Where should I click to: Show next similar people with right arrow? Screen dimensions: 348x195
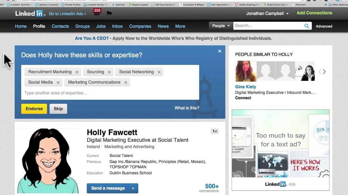[x=324, y=72]
